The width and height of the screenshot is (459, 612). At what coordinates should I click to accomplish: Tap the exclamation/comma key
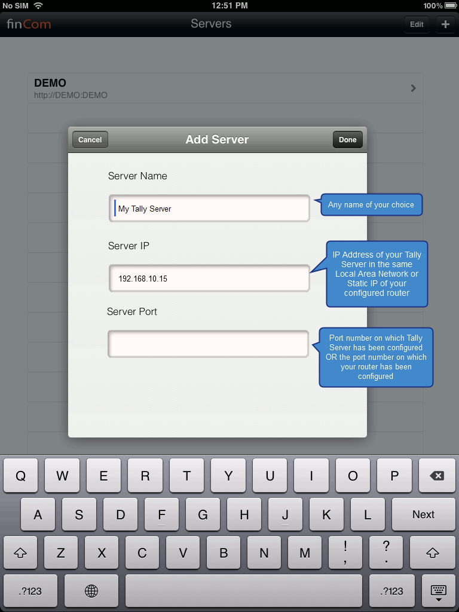tap(346, 553)
